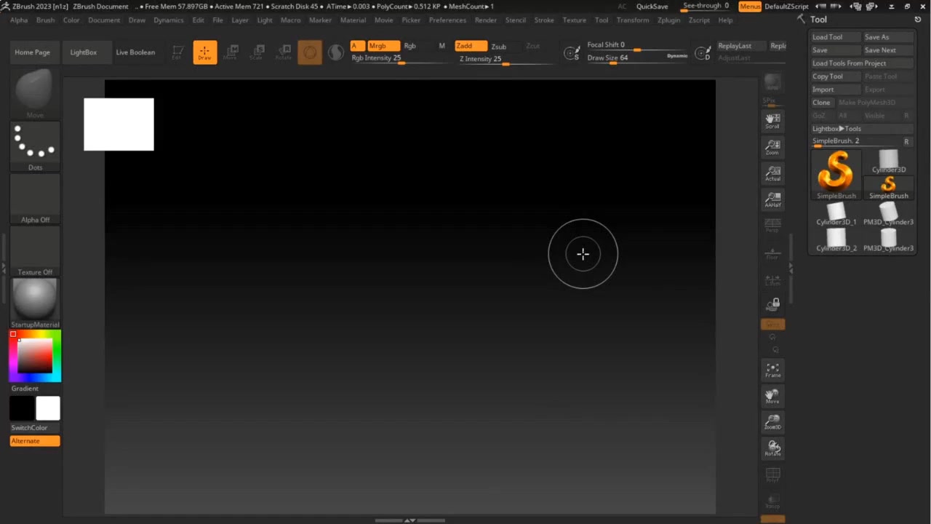Activate the Rotate3D icon on the right shelf

[x=772, y=449]
